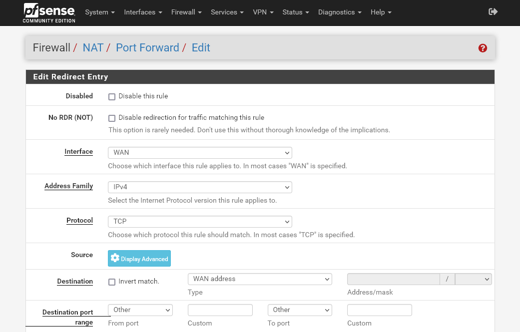The image size is (520, 332).
Task: Open the red help question mark icon
Action: pos(483,48)
